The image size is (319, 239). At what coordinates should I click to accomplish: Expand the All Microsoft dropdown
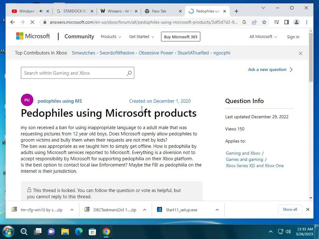pyautogui.click(x=263, y=37)
